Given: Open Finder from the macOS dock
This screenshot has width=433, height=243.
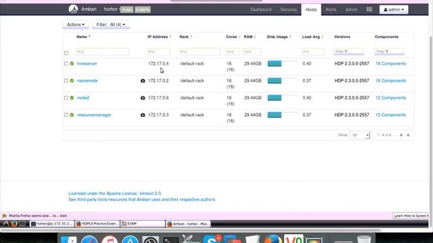Looking at the screenshot, I should pyautogui.click(x=69, y=240).
